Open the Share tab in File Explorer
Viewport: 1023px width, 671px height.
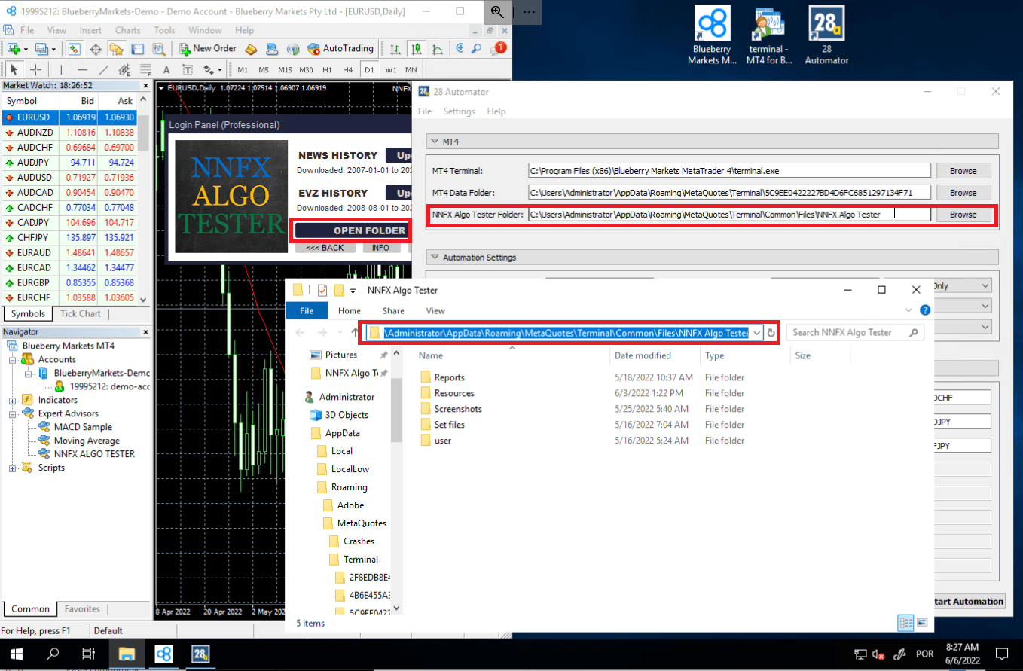(393, 310)
